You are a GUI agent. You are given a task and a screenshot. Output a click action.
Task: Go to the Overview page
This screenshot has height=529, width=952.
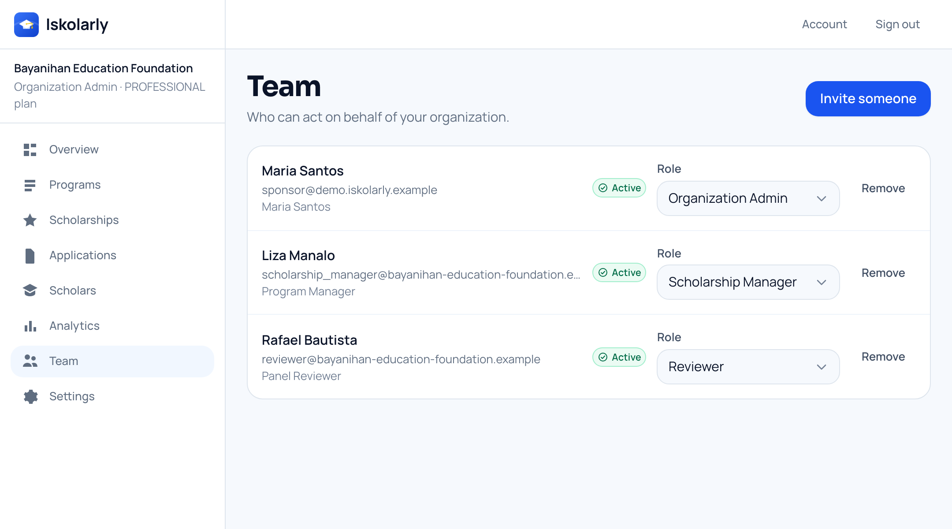pyautogui.click(x=112, y=150)
